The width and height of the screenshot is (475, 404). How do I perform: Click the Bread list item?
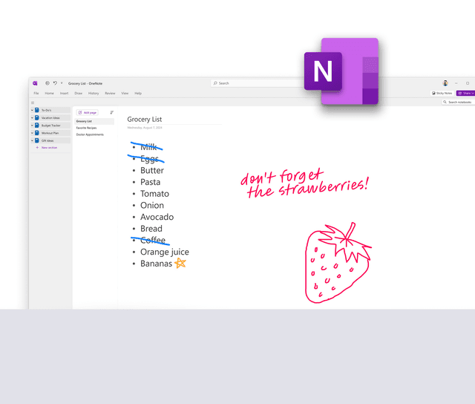pyautogui.click(x=151, y=229)
